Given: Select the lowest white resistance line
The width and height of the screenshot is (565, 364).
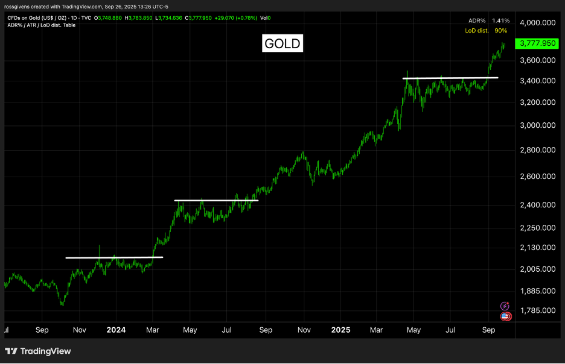Looking at the screenshot, I should [x=113, y=257].
